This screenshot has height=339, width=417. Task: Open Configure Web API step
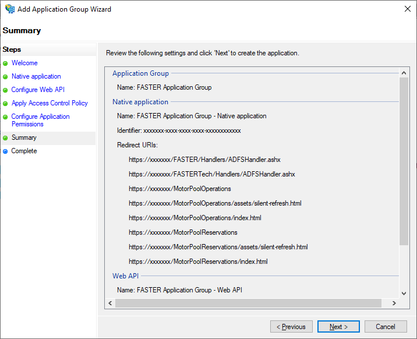[38, 90]
